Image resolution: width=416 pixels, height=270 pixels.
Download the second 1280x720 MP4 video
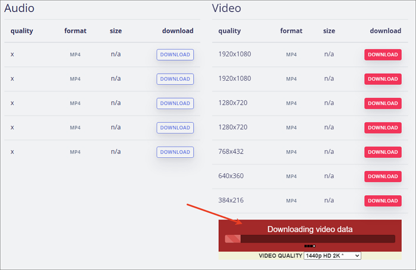(383, 128)
